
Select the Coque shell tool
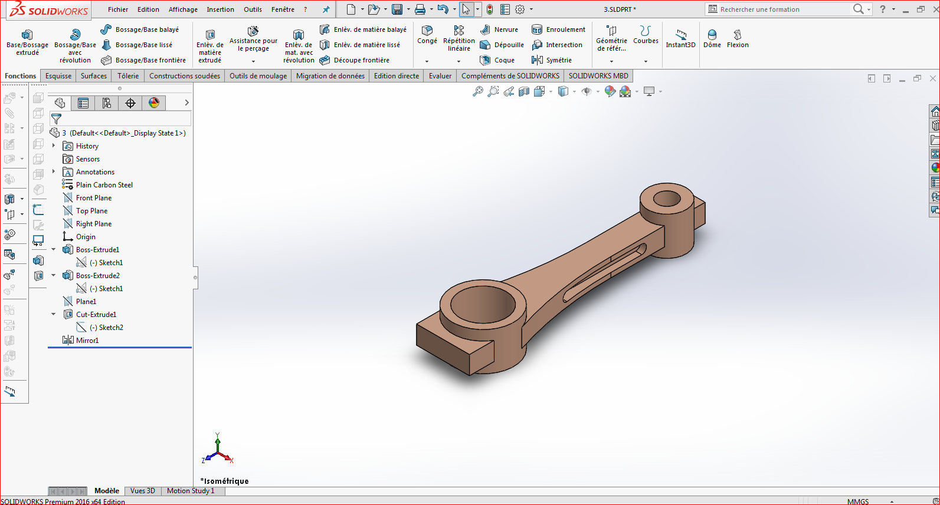click(497, 60)
